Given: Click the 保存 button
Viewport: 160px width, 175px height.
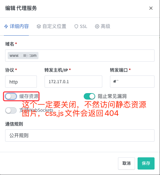Looking at the screenshot, I should [146, 163].
